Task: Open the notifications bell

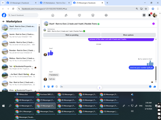Action: point(149,15)
